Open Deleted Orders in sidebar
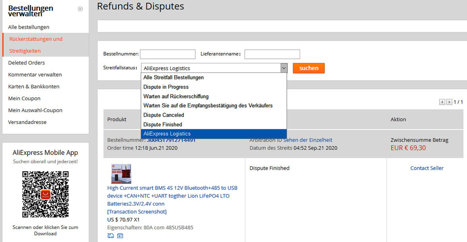The width and height of the screenshot is (467, 242). (x=26, y=63)
